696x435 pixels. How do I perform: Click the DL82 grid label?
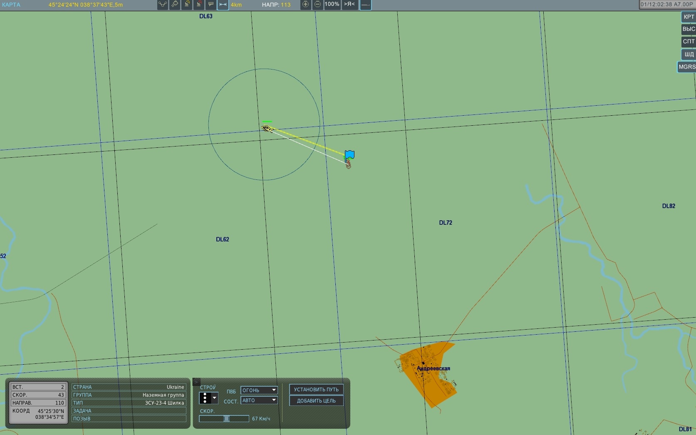click(x=669, y=206)
